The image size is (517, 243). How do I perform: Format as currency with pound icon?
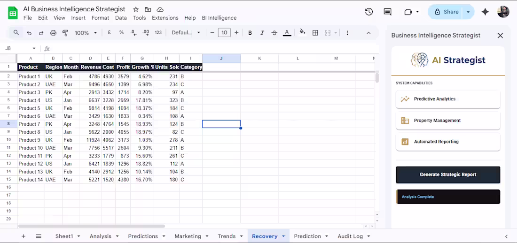tap(109, 32)
